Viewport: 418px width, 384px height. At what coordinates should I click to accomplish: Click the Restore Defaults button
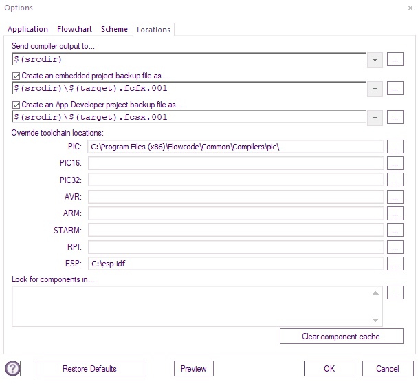tap(89, 369)
